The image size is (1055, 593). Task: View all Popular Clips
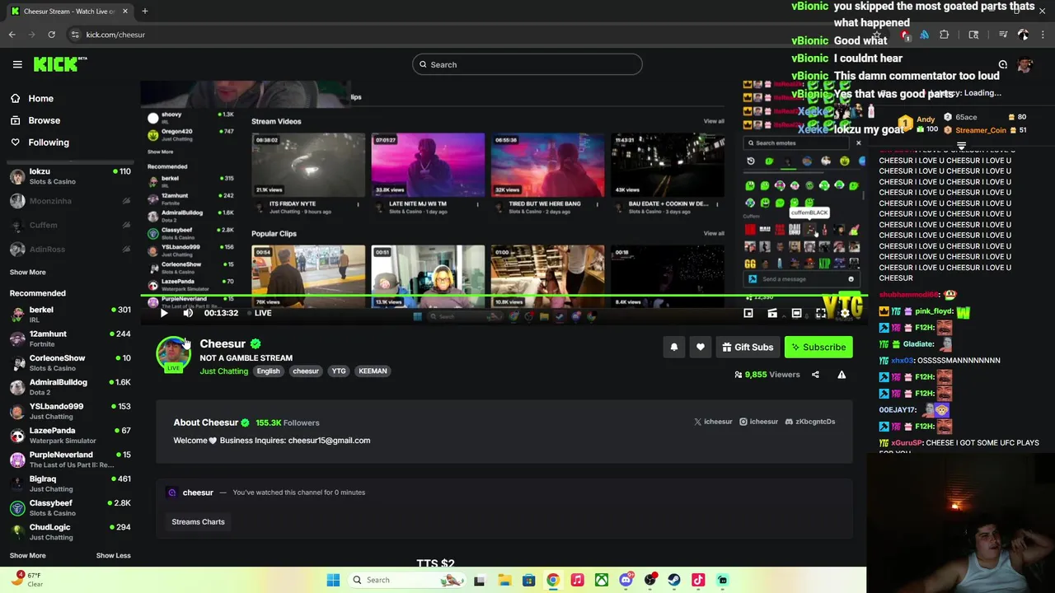tap(714, 234)
